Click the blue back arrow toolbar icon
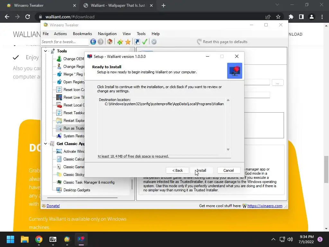Viewport: 329px width, 247px height. tap(93, 42)
